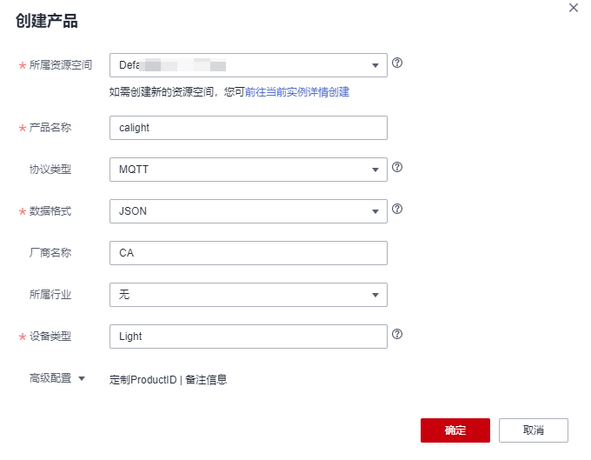Click help icon beside resource space field
591x460 pixels.
397,63
